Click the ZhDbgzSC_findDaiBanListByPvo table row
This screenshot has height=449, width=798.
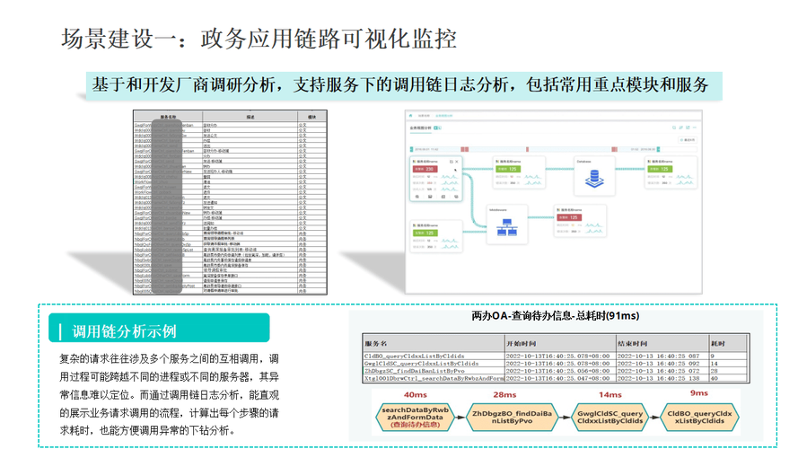[x=556, y=371]
